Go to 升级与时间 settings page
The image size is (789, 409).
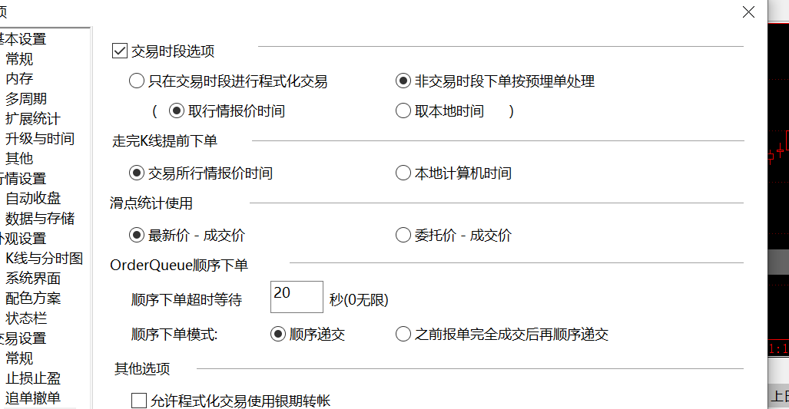coord(40,139)
